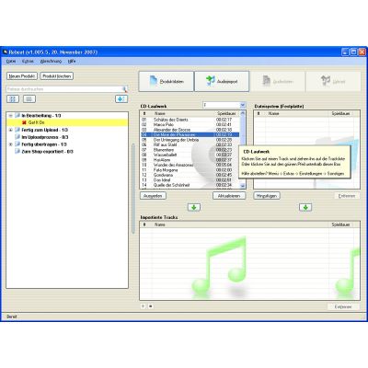Viewport: 368px width, 368px height.
Task: Select the highlighted track 04 row
Action: point(190,134)
